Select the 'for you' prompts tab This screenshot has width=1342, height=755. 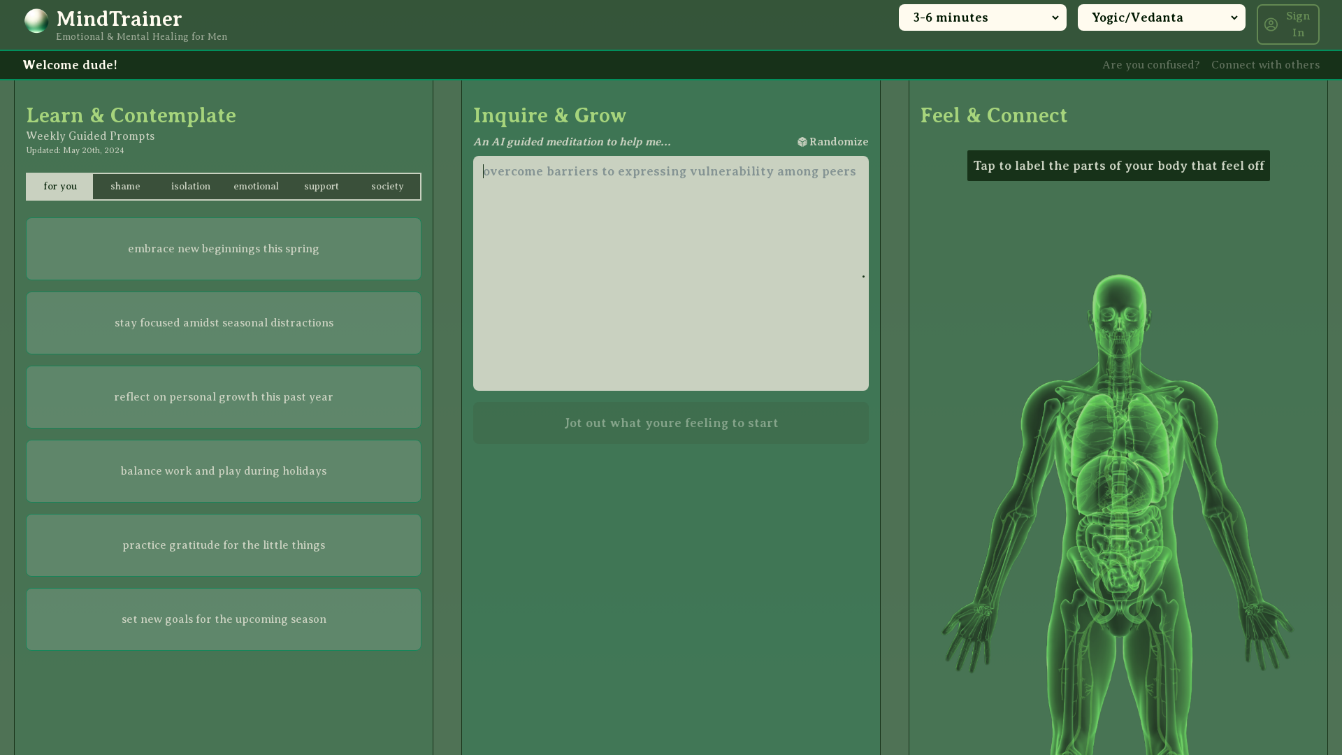coord(60,187)
